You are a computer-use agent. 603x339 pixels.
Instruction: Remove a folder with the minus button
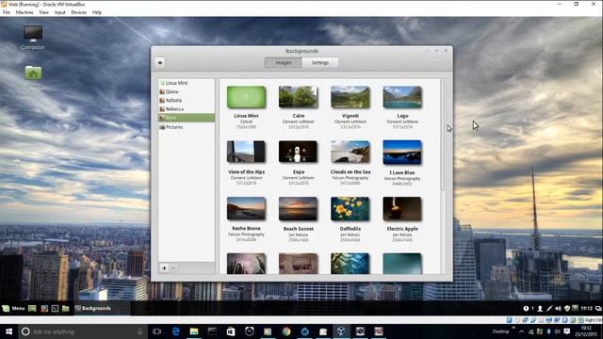click(x=173, y=267)
